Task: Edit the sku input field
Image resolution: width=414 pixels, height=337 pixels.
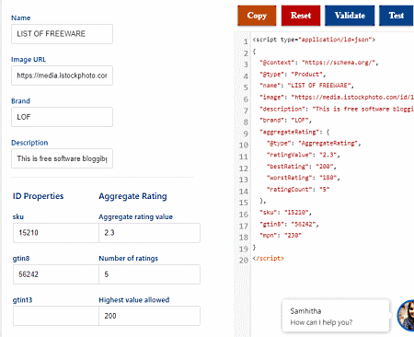Action: tap(56, 233)
